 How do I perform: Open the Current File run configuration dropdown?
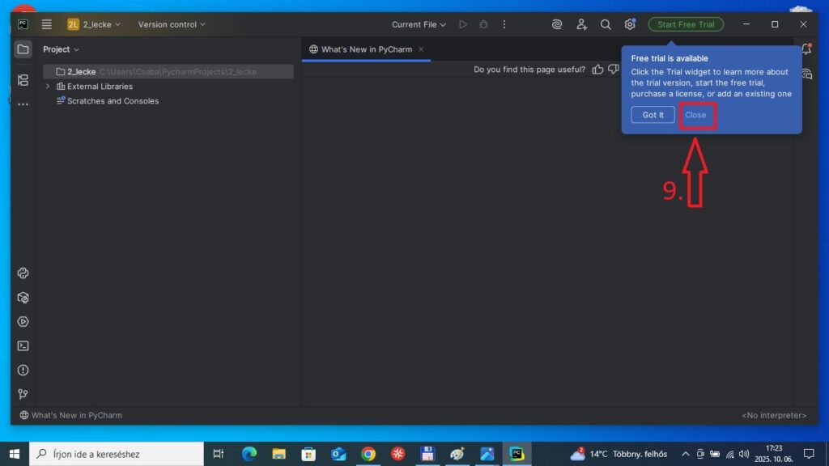coord(419,24)
